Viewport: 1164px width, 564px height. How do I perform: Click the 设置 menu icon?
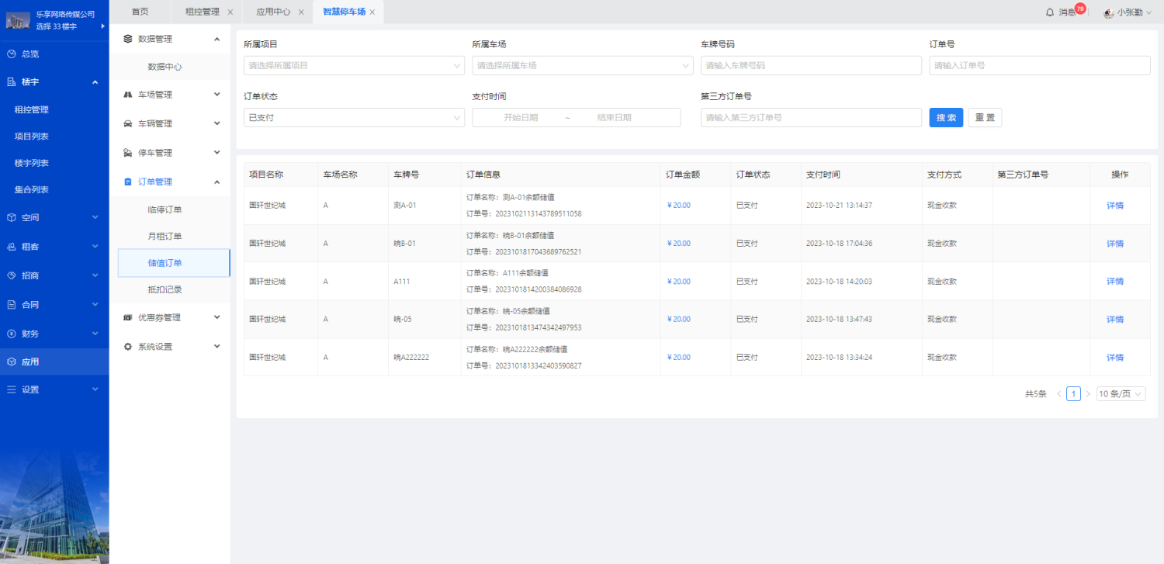click(x=12, y=389)
